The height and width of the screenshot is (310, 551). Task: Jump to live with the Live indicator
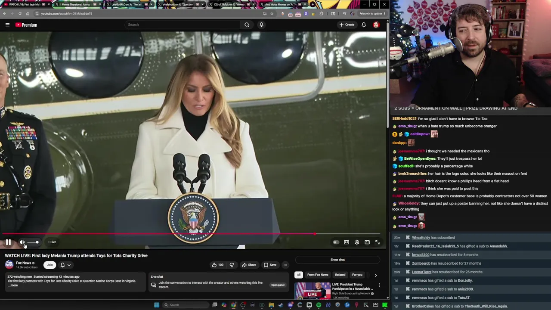52,242
